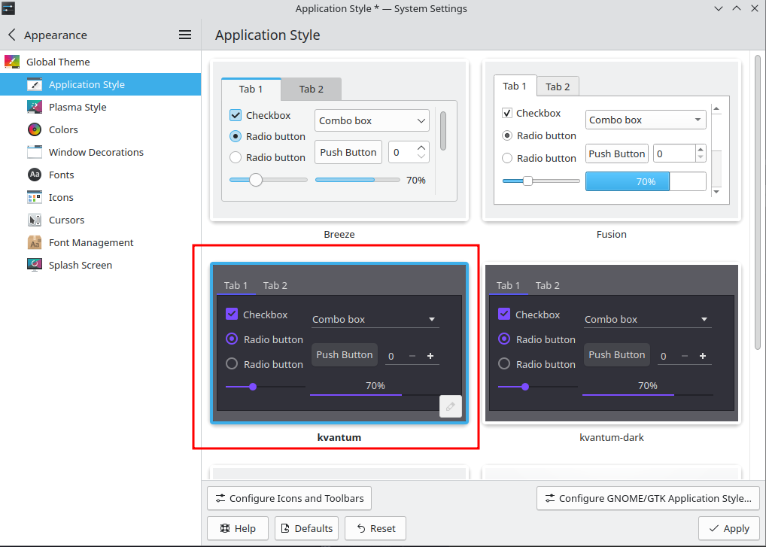Click the selected Radio button in Breeze preview

[236, 136]
